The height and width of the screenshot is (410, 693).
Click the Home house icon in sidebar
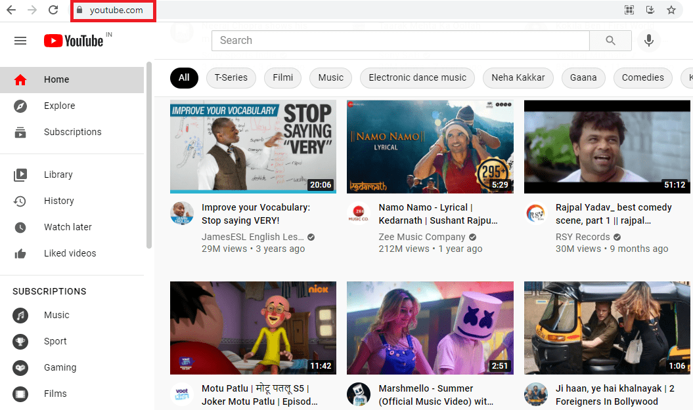20,80
